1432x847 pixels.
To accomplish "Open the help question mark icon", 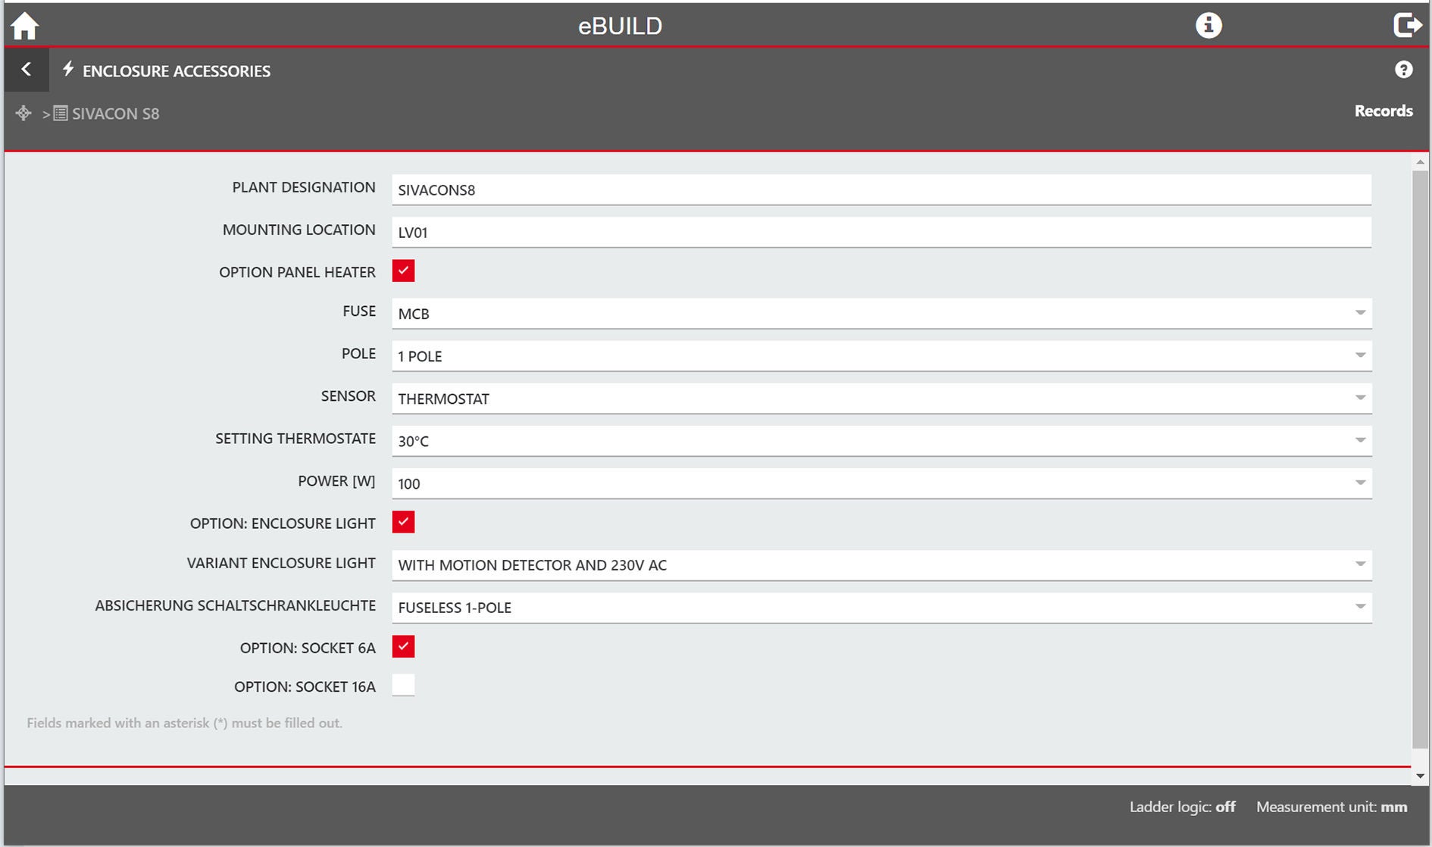I will click(x=1403, y=70).
